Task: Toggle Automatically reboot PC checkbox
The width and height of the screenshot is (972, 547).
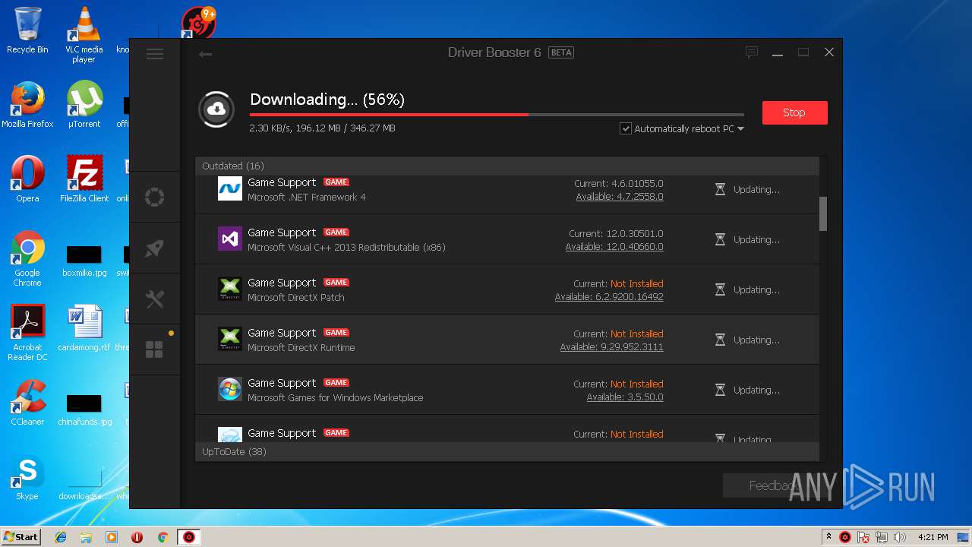Action: pos(626,128)
